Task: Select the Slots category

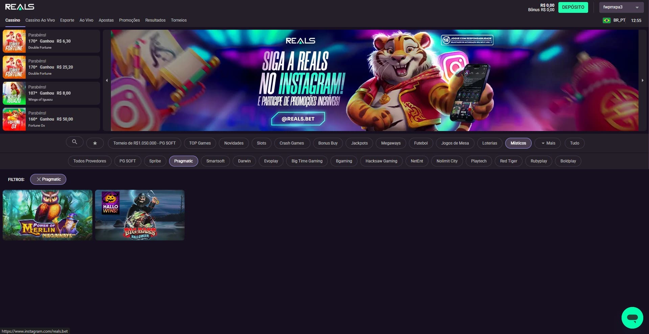Action: [x=261, y=143]
